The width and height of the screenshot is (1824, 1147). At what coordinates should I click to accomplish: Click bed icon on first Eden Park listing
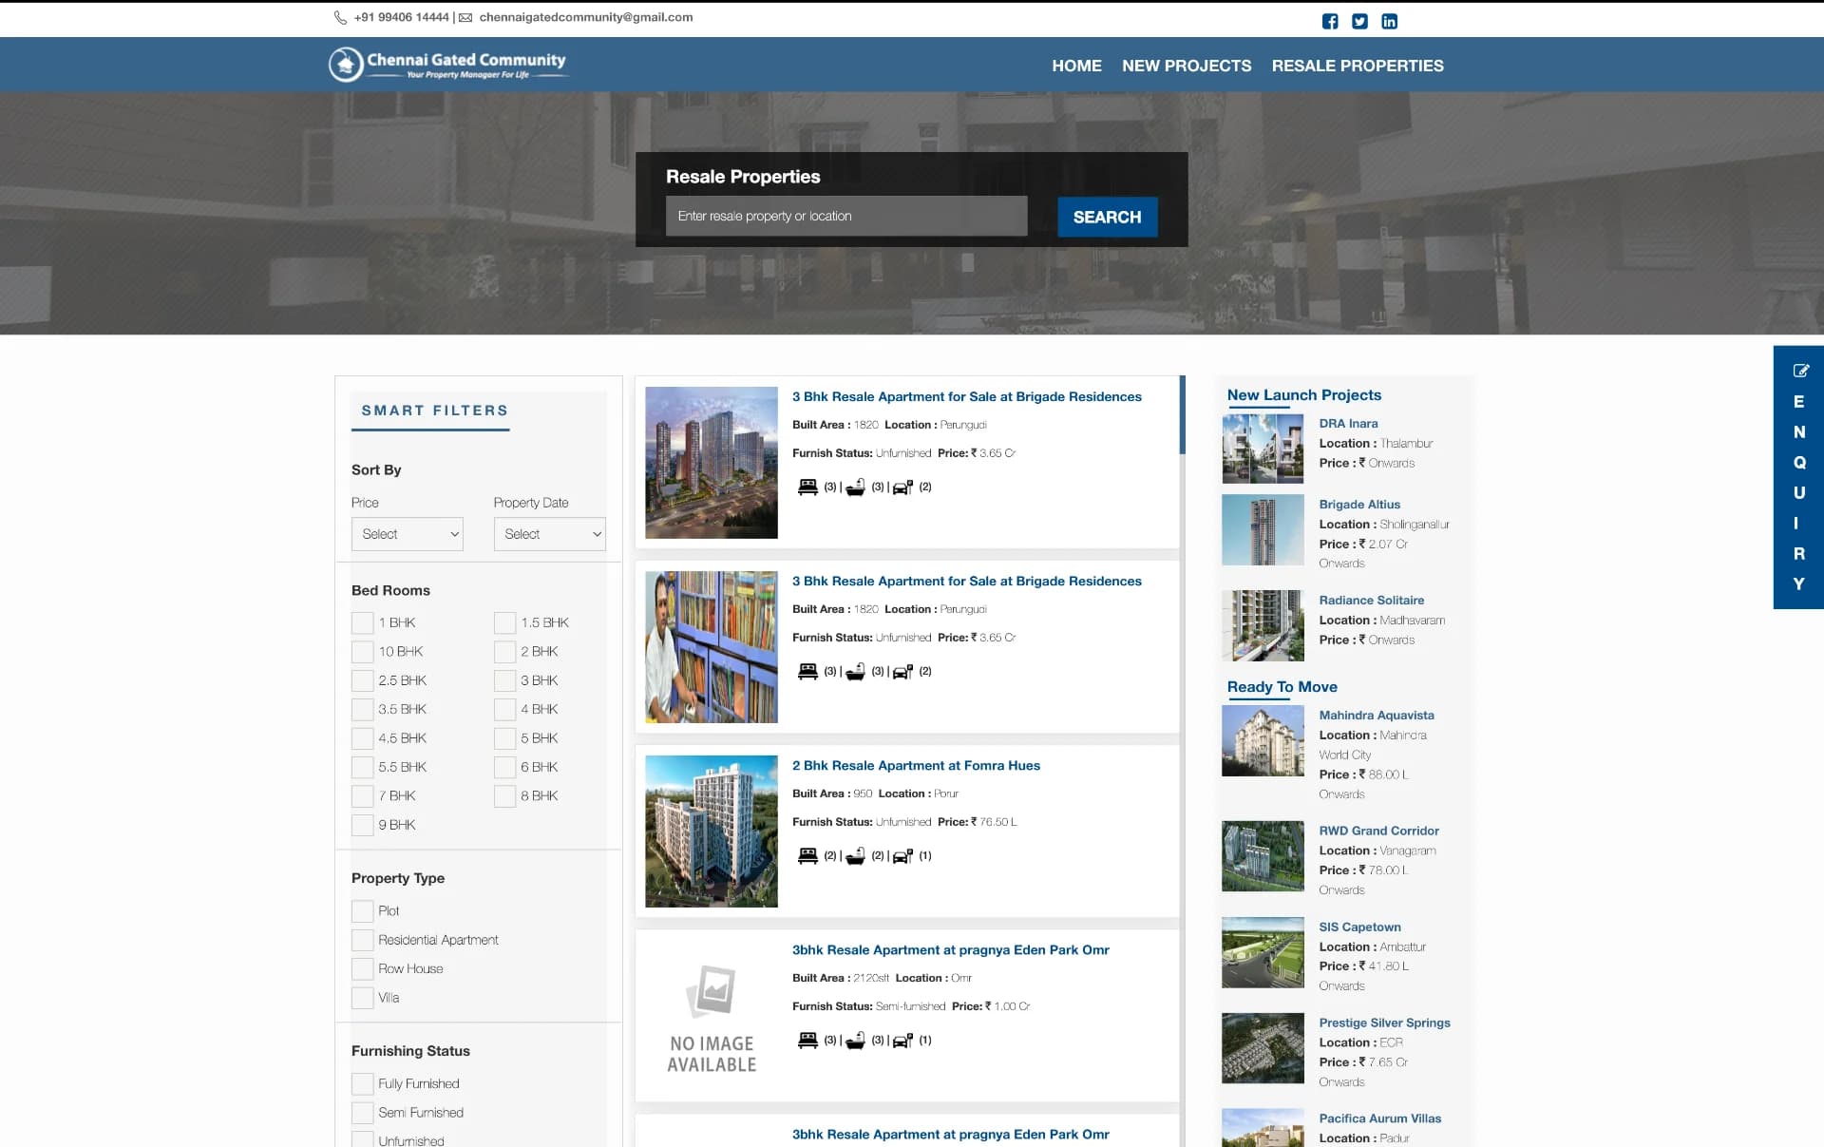[807, 1040]
